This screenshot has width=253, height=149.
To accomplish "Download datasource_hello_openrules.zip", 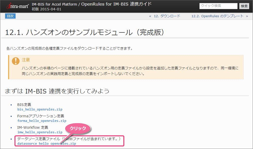I will pyautogui.click(x=47, y=143).
